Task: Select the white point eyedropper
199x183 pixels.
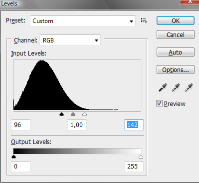Action: [189, 87]
